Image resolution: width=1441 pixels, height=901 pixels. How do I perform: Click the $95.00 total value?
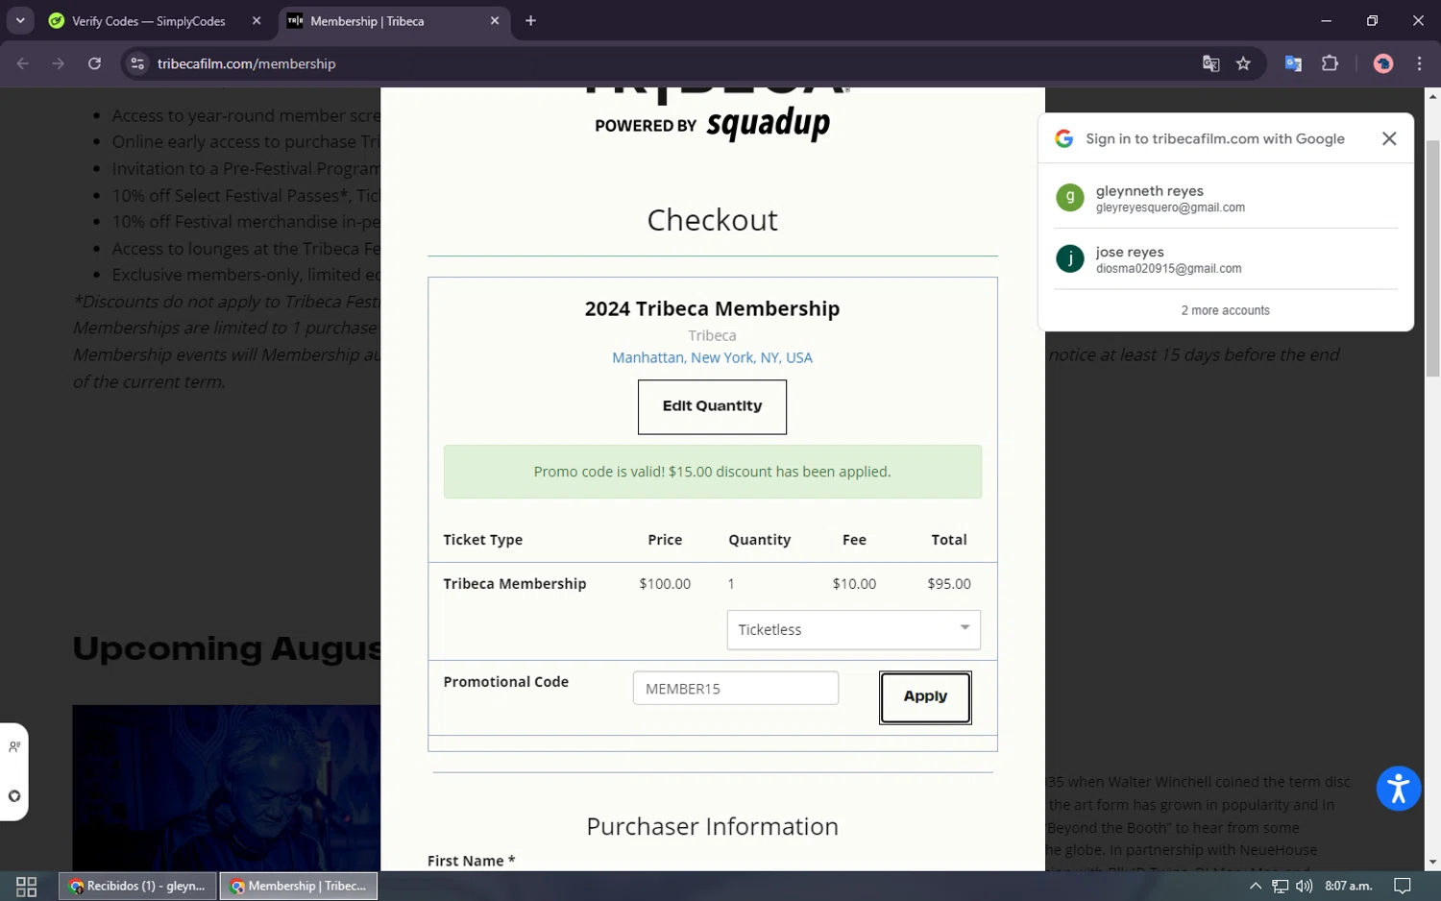click(x=949, y=584)
